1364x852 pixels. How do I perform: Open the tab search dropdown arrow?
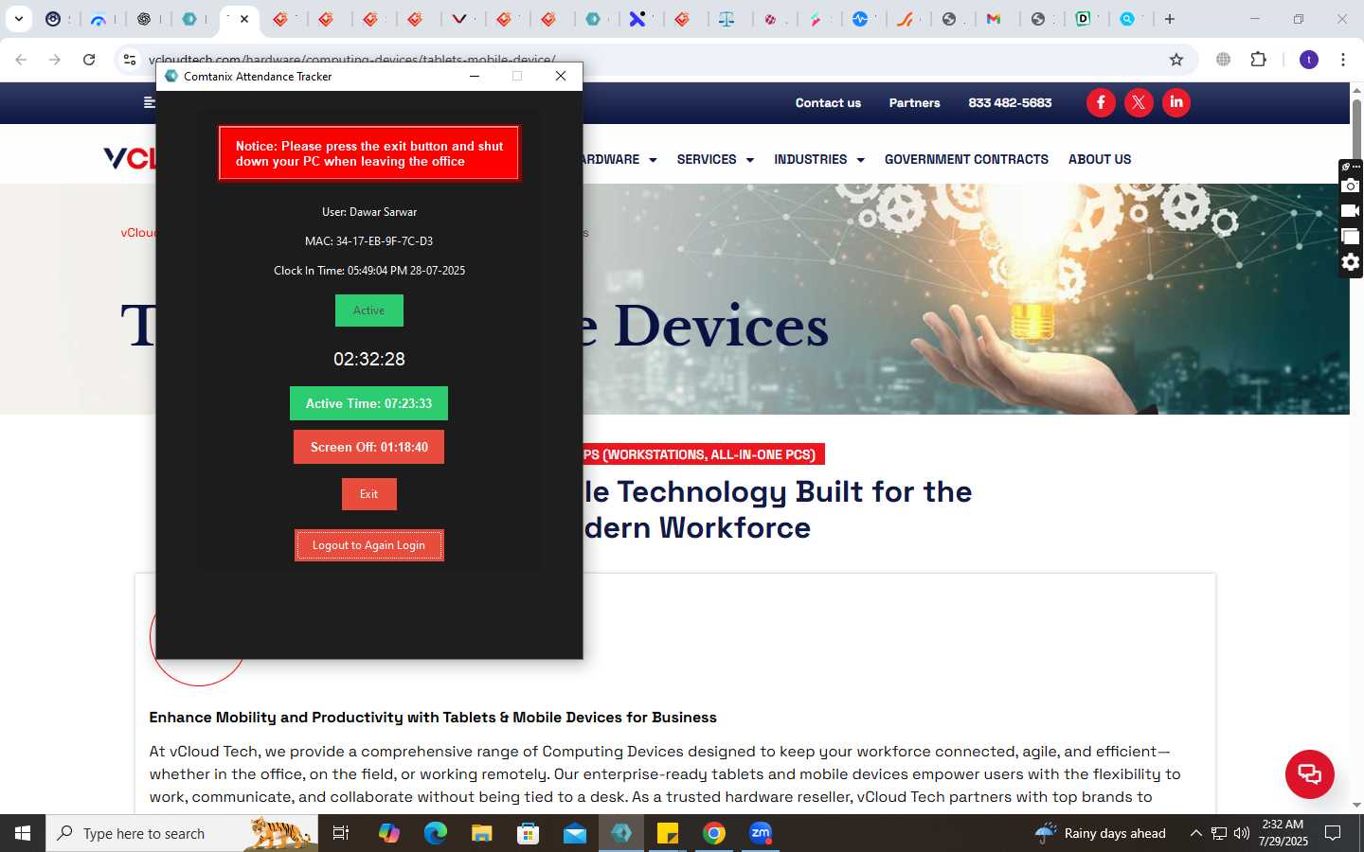click(x=19, y=19)
